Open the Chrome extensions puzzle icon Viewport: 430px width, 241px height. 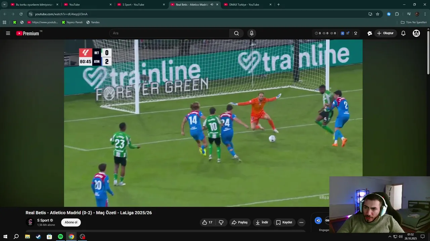click(397, 14)
